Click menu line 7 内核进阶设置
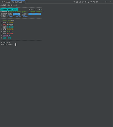This screenshot has height=127, width=113. point(7,34)
